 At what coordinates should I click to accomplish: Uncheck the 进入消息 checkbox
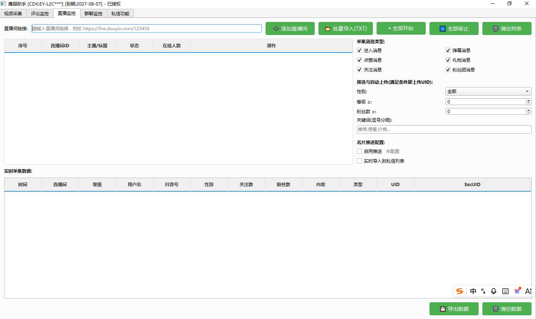pos(359,50)
